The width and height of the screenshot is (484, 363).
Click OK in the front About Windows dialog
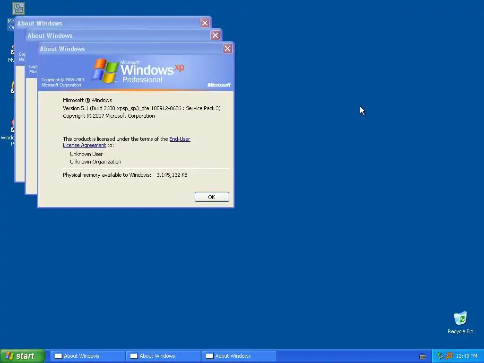click(212, 197)
